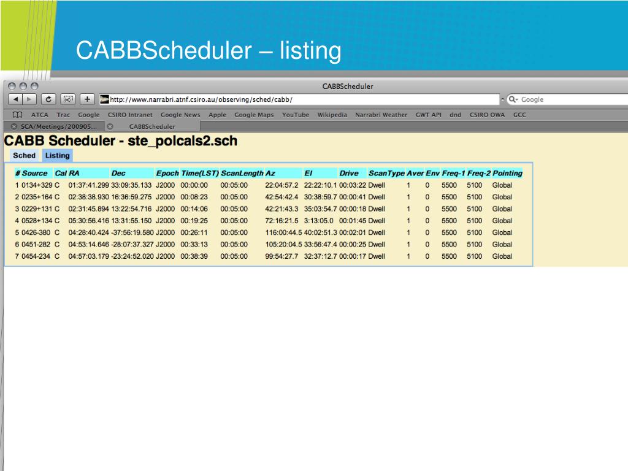Open the GCC bookmark

pyautogui.click(x=519, y=115)
